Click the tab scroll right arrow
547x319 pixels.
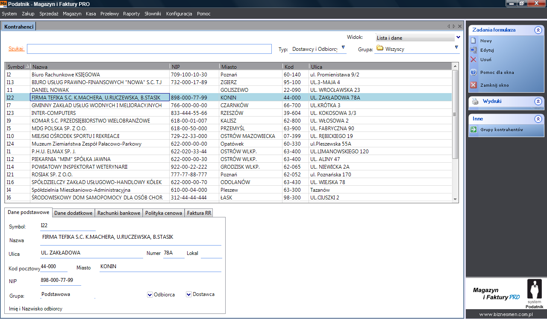454,26
